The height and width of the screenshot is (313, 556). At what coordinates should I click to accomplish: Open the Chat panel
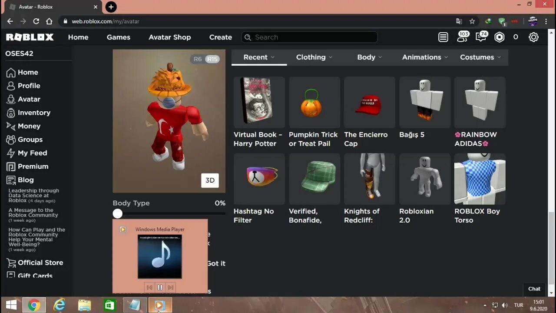pyautogui.click(x=534, y=289)
